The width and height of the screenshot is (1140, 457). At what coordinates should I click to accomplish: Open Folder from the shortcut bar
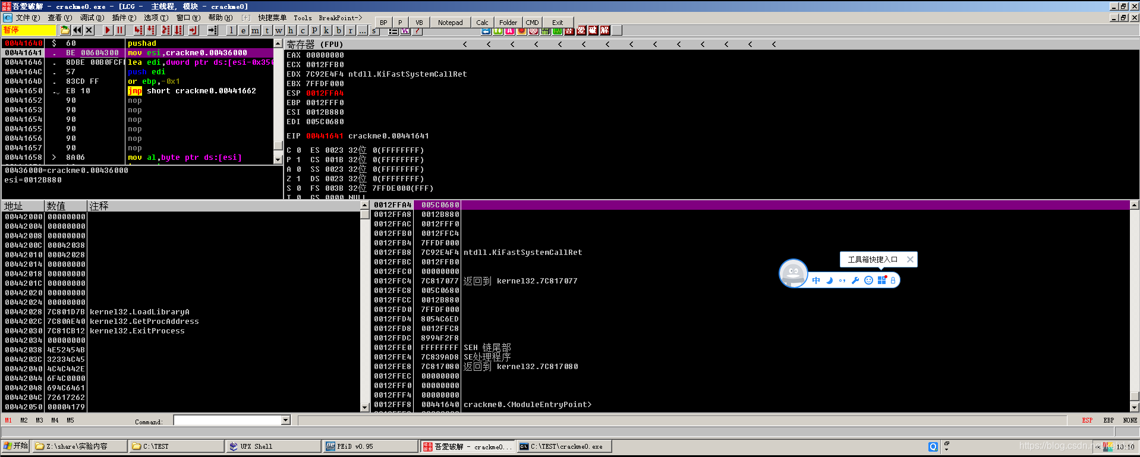[x=508, y=23]
